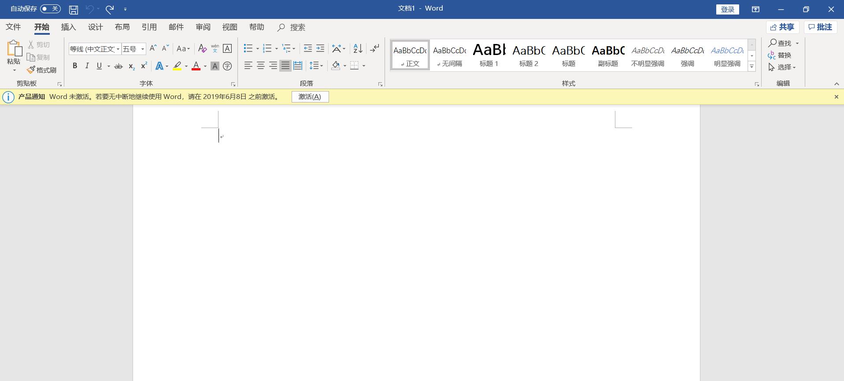The width and height of the screenshot is (844, 381).
Task: Click the Redo arrow icon
Action: 110,9
